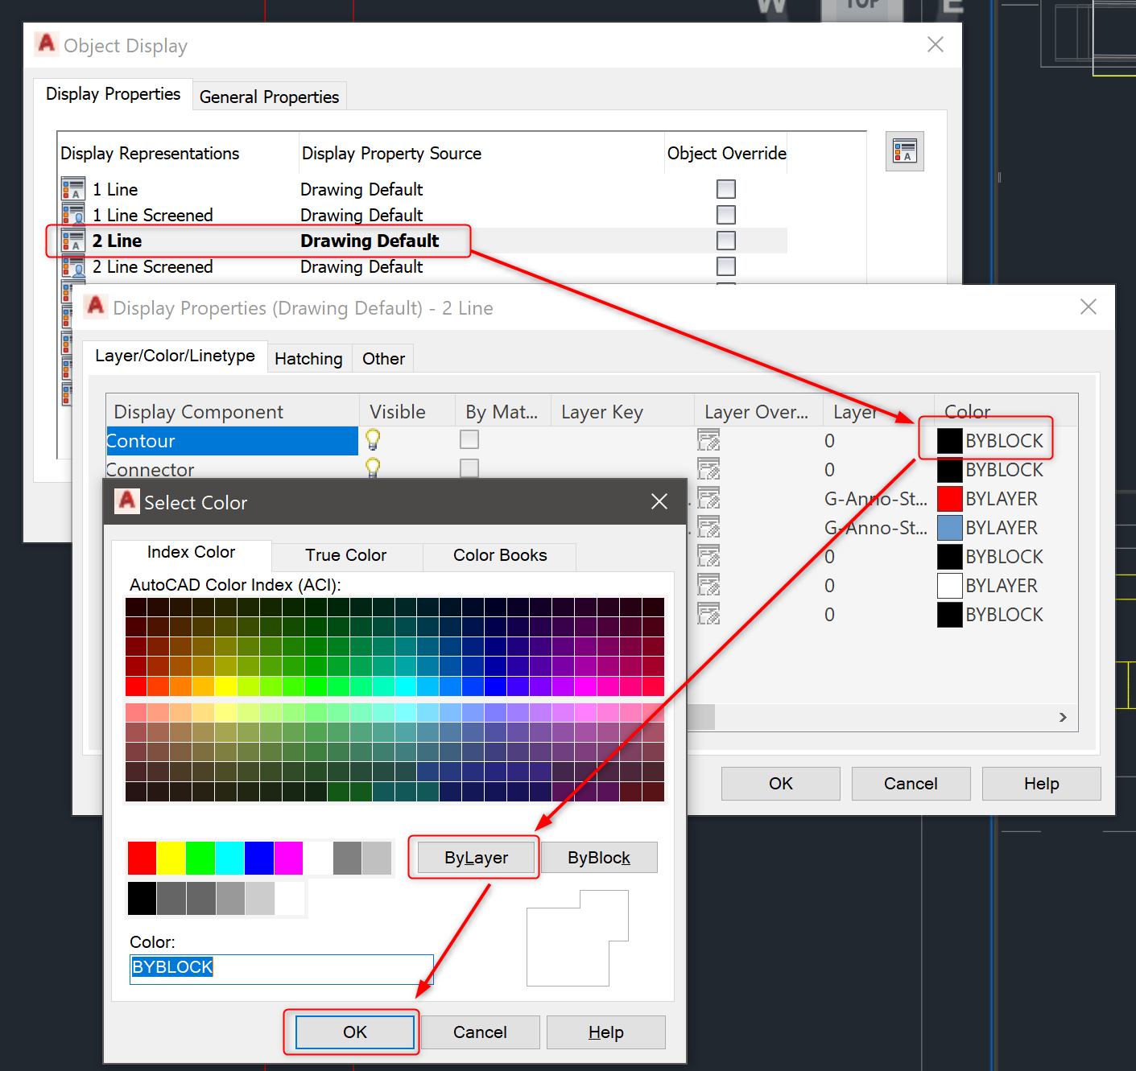
Task: Click Help in the Select Color dialog
Action: [x=605, y=1032]
